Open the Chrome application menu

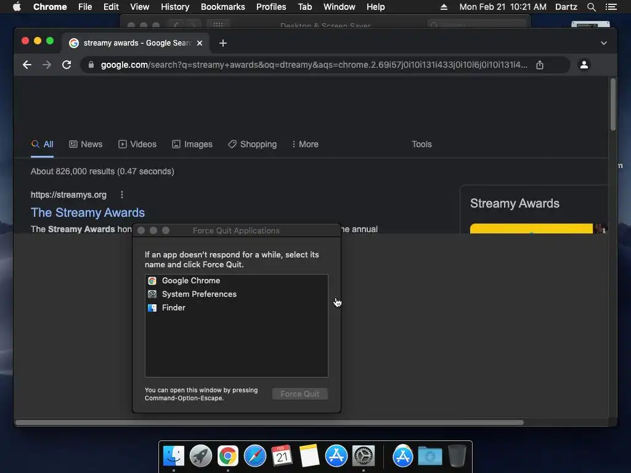coord(50,7)
